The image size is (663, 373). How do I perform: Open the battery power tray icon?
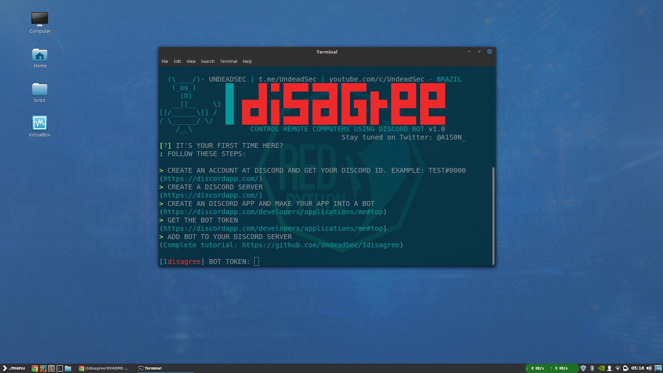pos(626,368)
